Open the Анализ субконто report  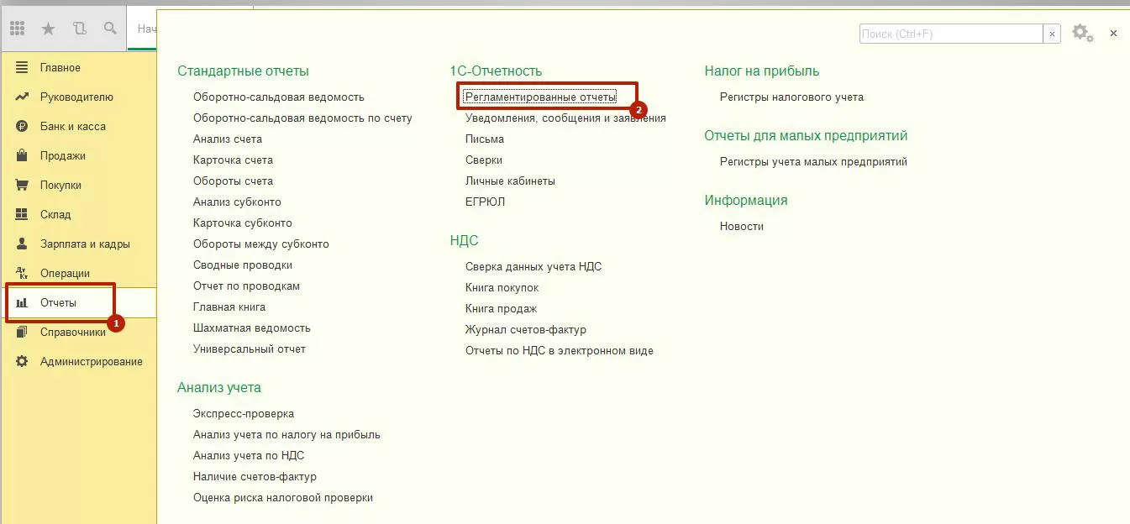pos(237,202)
